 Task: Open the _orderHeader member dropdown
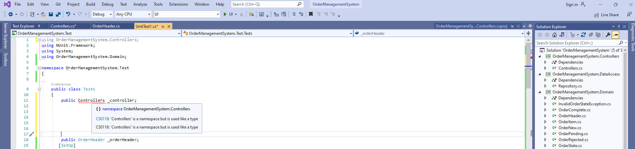(439, 33)
